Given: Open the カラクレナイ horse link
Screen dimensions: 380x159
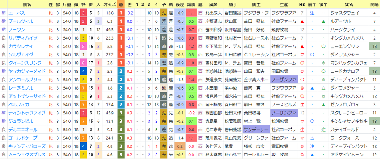Looking at the screenshot, I should [x=21, y=46].
